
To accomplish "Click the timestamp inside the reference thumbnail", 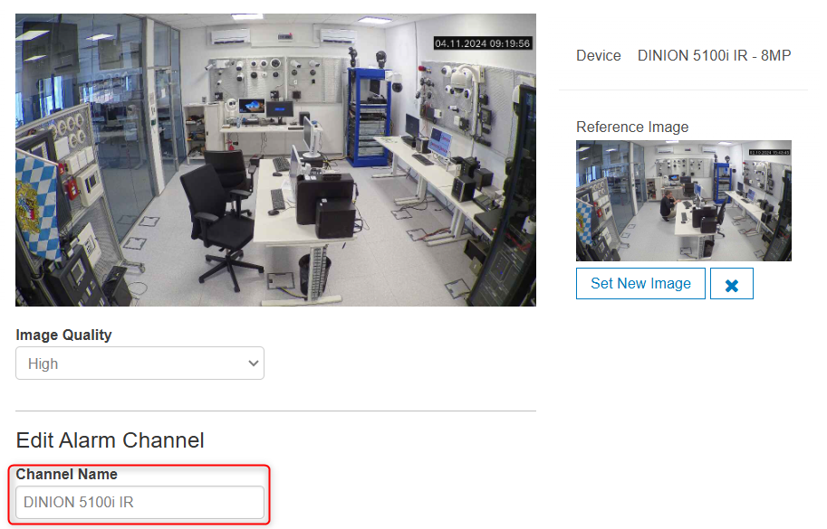I will [769, 151].
